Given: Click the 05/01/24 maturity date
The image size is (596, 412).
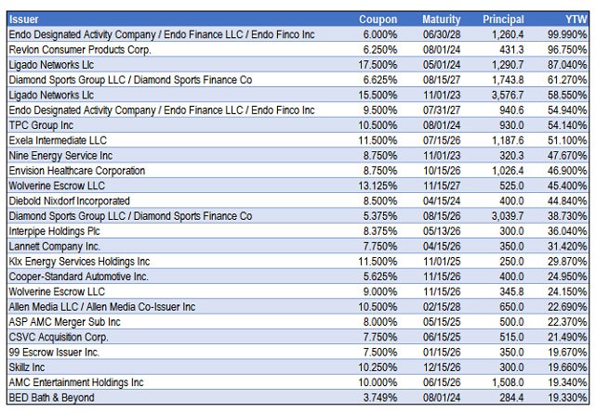Looking at the screenshot, I should (x=442, y=65).
